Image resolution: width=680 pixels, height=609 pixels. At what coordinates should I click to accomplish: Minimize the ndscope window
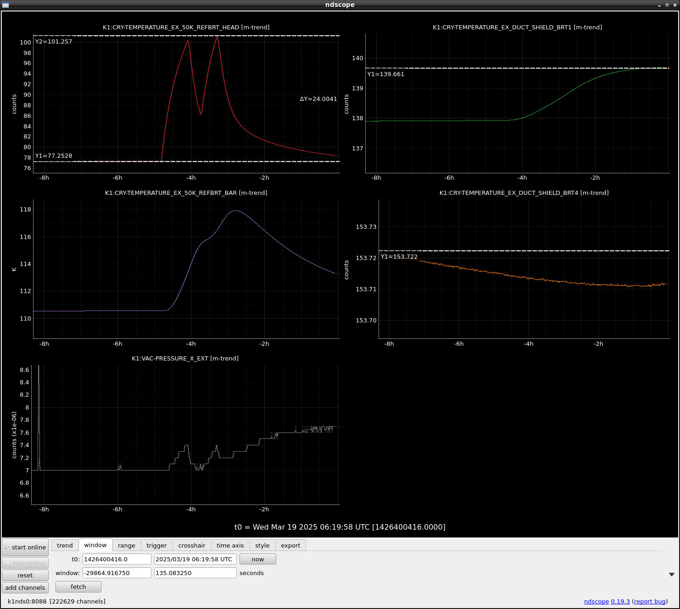pos(659,5)
